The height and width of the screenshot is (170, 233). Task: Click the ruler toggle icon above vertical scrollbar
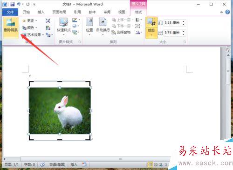(x=228, y=49)
